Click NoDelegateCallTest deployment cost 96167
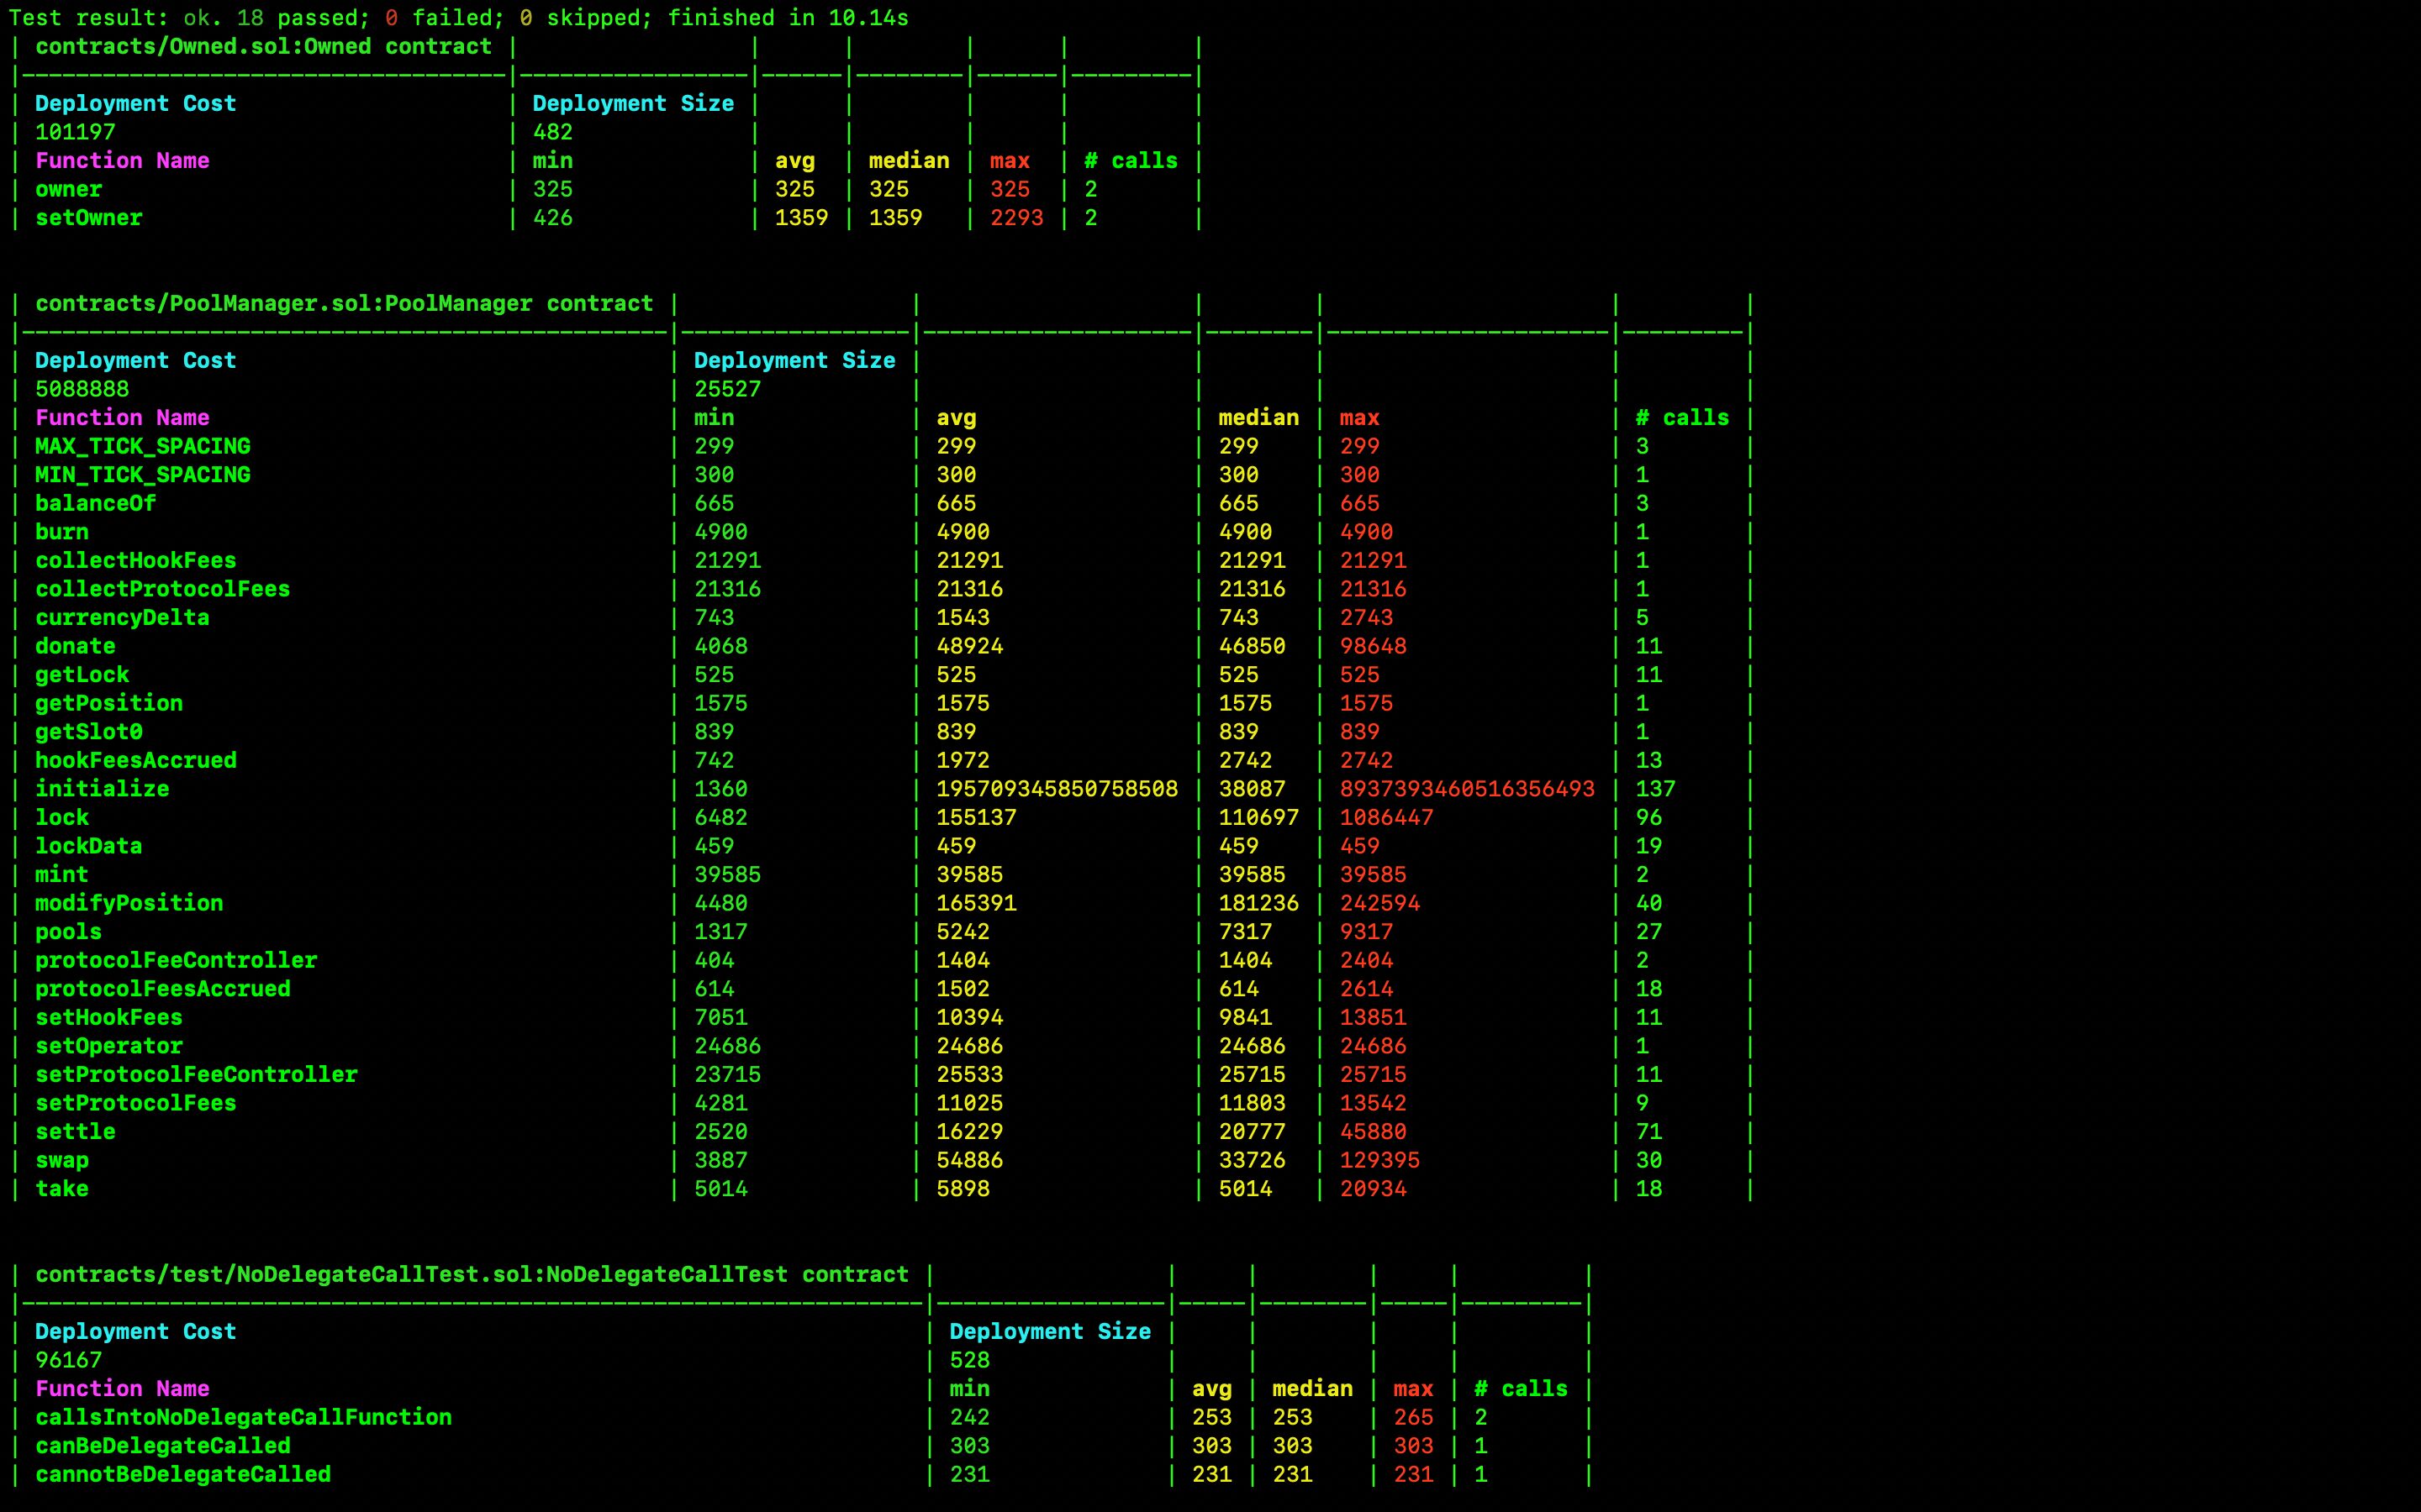Screen dimensions: 2421x1512 pos(68,1360)
